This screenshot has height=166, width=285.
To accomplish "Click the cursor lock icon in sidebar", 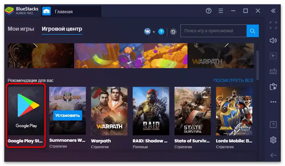I will click(x=273, y=56).
